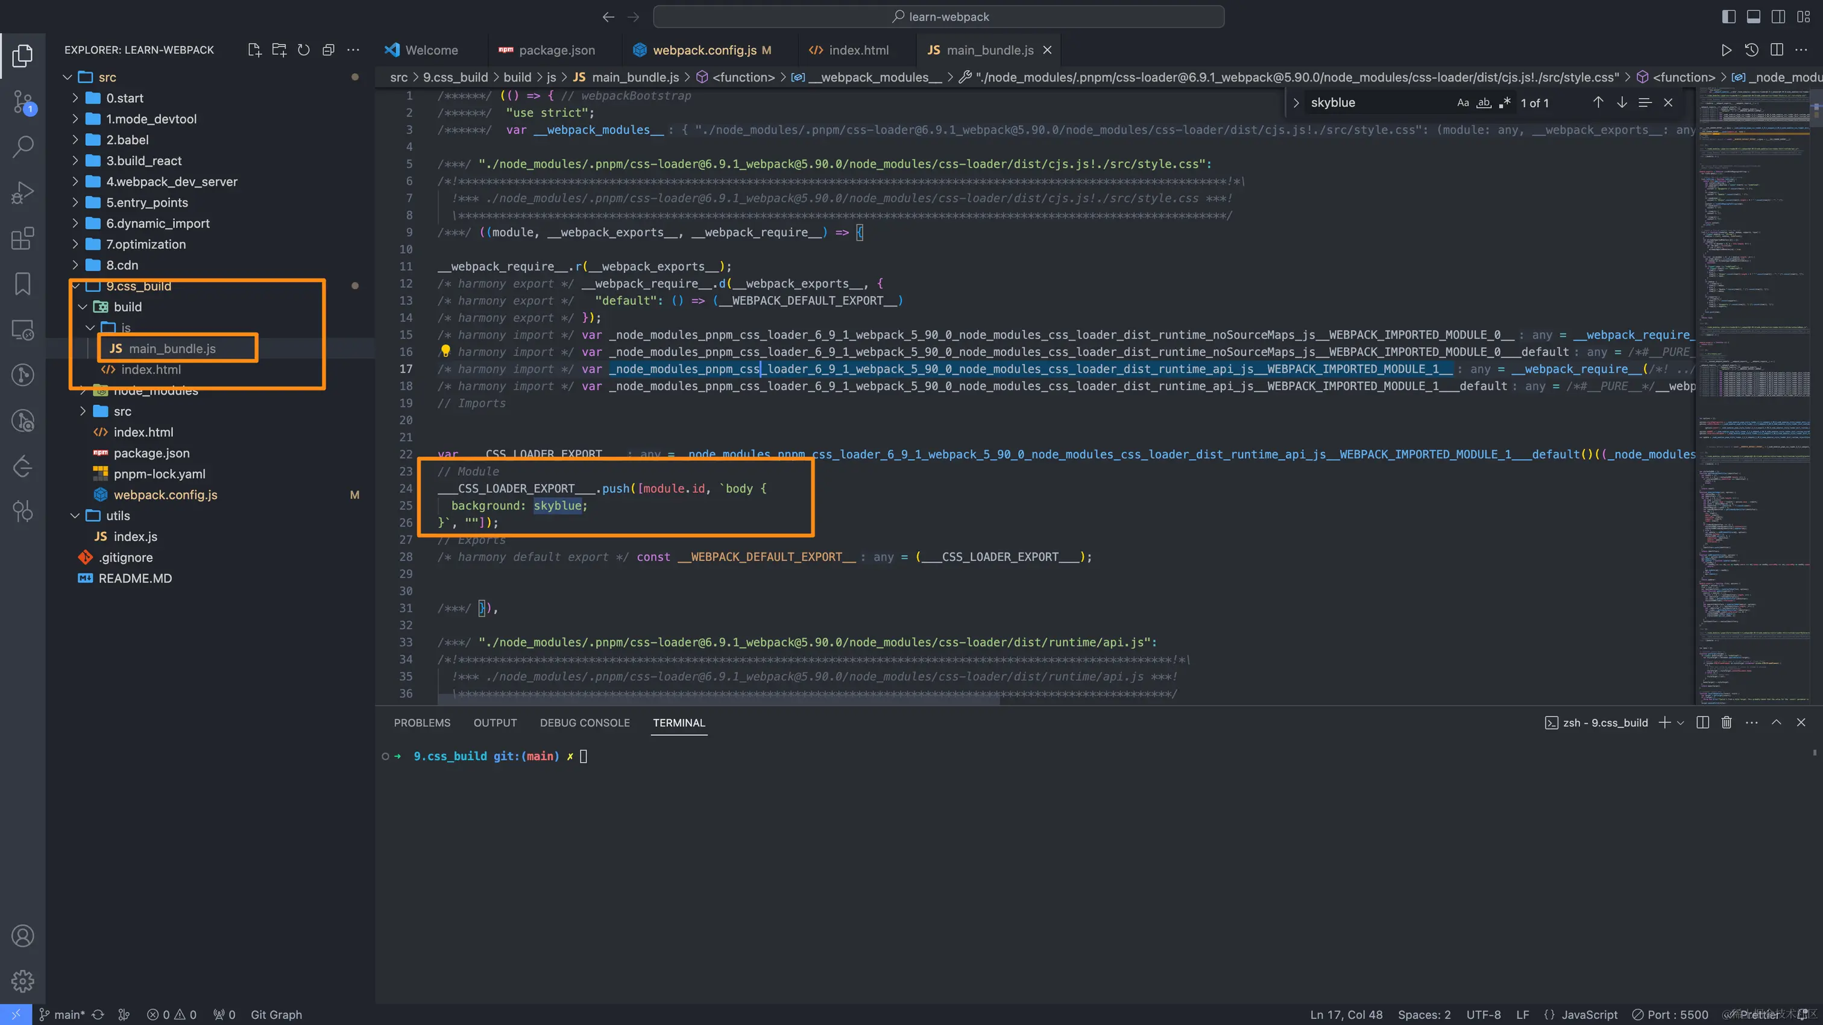1823x1025 pixels.
Task: Refresh the Explorer file tree
Action: point(304,49)
